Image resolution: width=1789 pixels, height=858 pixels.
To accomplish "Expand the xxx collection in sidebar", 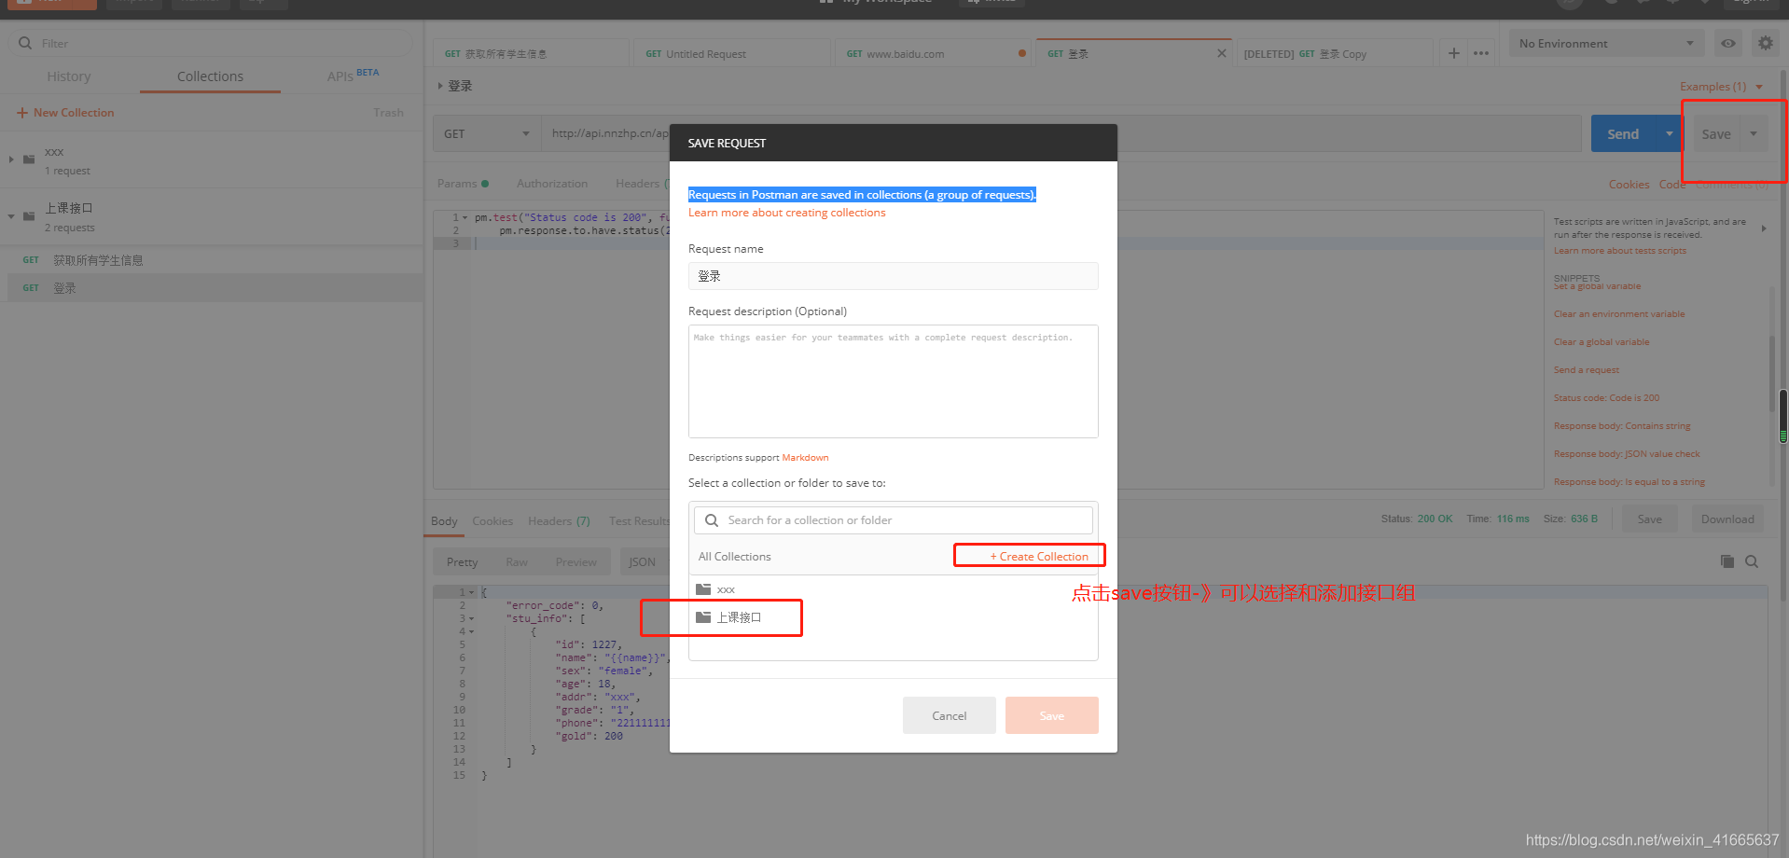I will pyautogui.click(x=11, y=159).
